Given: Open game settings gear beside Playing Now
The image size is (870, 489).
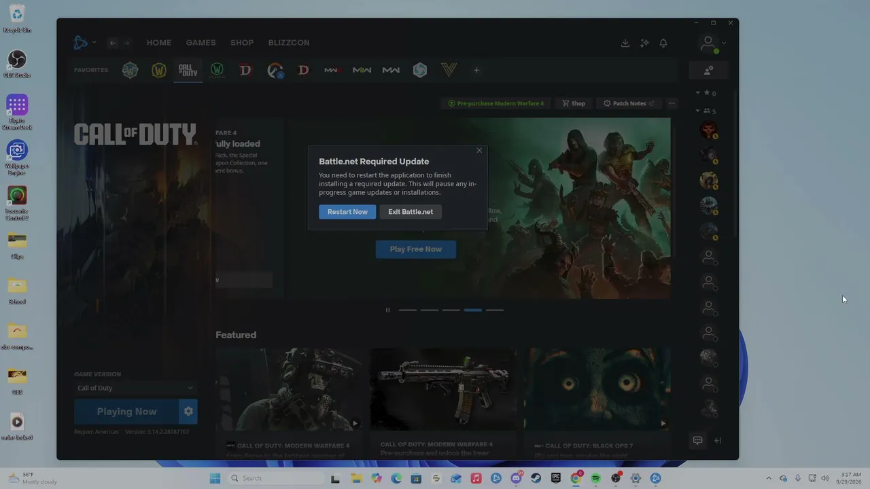Looking at the screenshot, I should [188, 412].
